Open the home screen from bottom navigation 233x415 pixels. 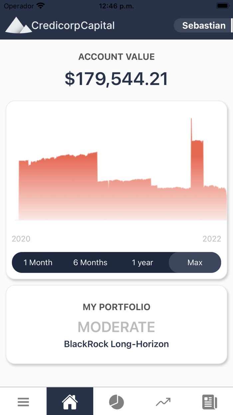(x=70, y=401)
